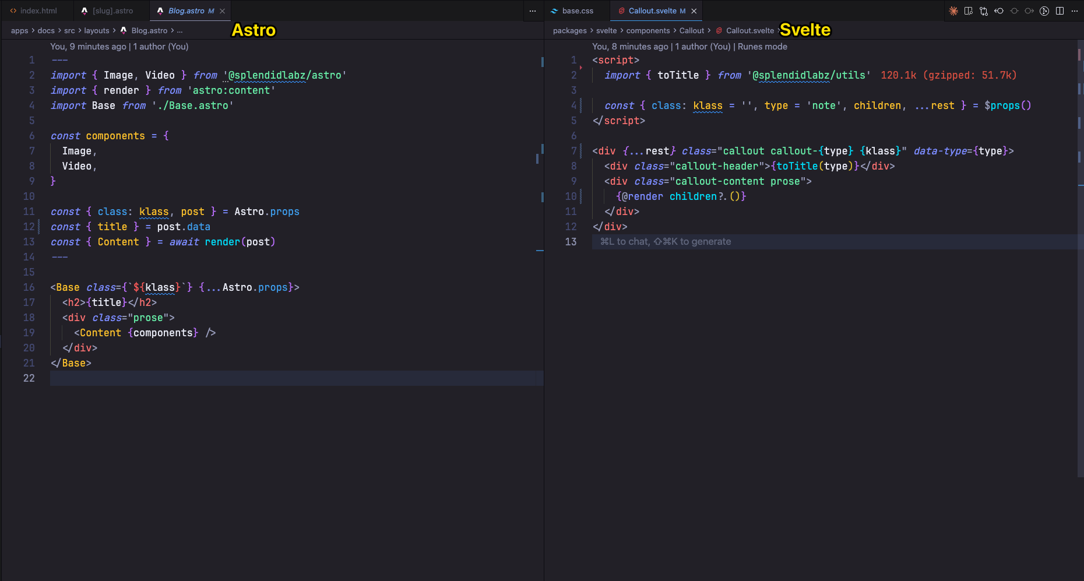The image size is (1084, 581).
Task: Click the 'Runes mode' code lens
Action: click(762, 47)
